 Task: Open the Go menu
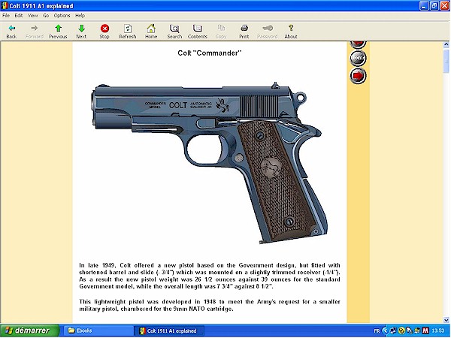[x=46, y=16]
